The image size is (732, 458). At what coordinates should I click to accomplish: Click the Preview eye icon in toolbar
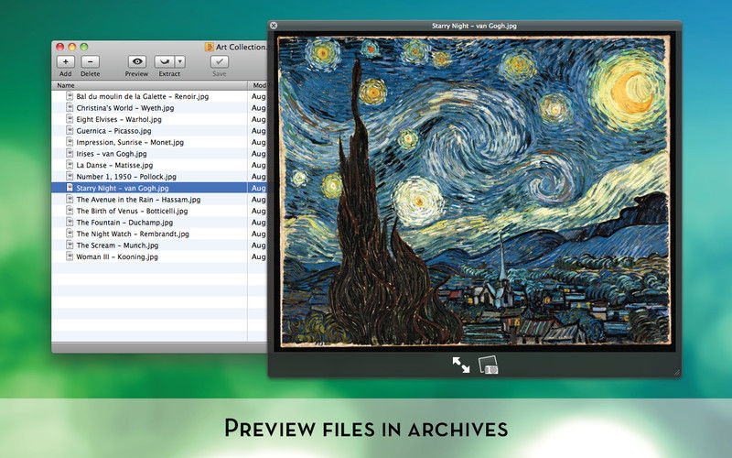coord(136,61)
